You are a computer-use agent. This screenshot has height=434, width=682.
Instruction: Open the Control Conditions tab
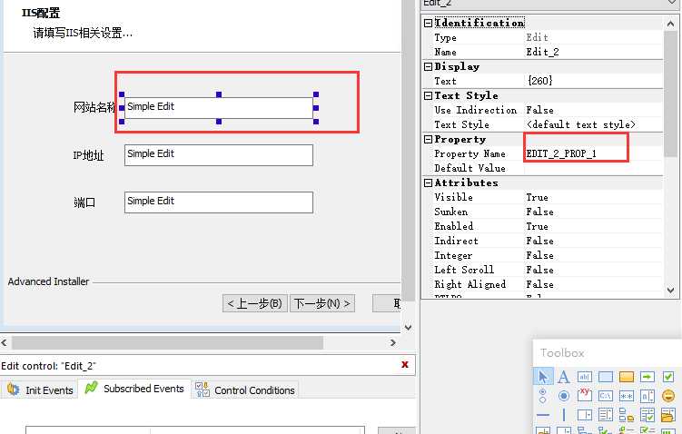tap(245, 390)
